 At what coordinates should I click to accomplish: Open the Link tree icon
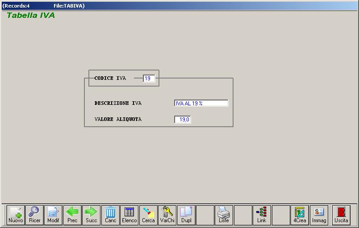[262, 215]
